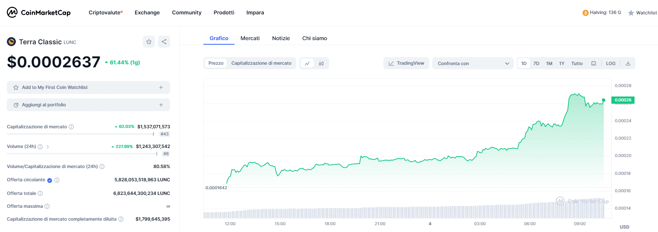This screenshot has width=658, height=232.
Task: Open the Confronta con dropdown
Action: pos(473,64)
